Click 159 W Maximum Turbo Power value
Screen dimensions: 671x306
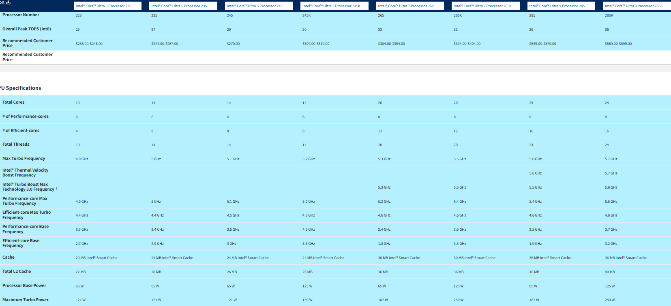coord(307,300)
